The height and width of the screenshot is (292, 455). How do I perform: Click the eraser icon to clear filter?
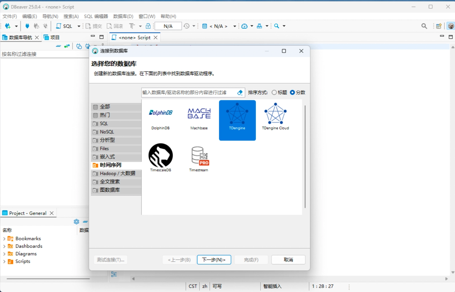(240, 93)
